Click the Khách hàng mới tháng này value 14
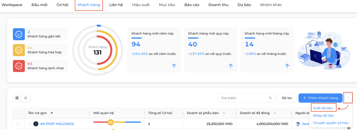357x131 pixels. click(249, 44)
